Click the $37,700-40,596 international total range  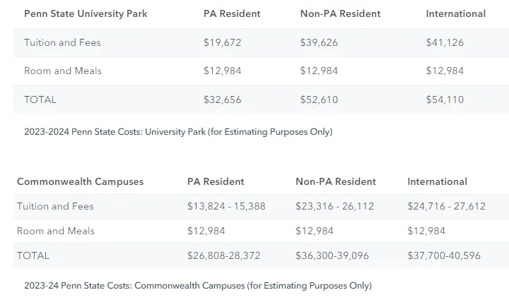pyautogui.click(x=443, y=255)
